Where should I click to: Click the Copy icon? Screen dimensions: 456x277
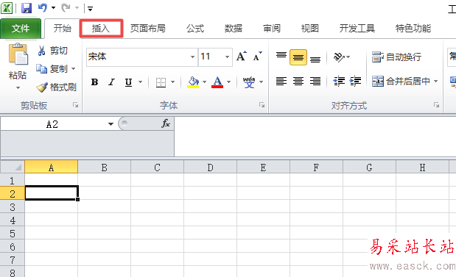click(41, 69)
